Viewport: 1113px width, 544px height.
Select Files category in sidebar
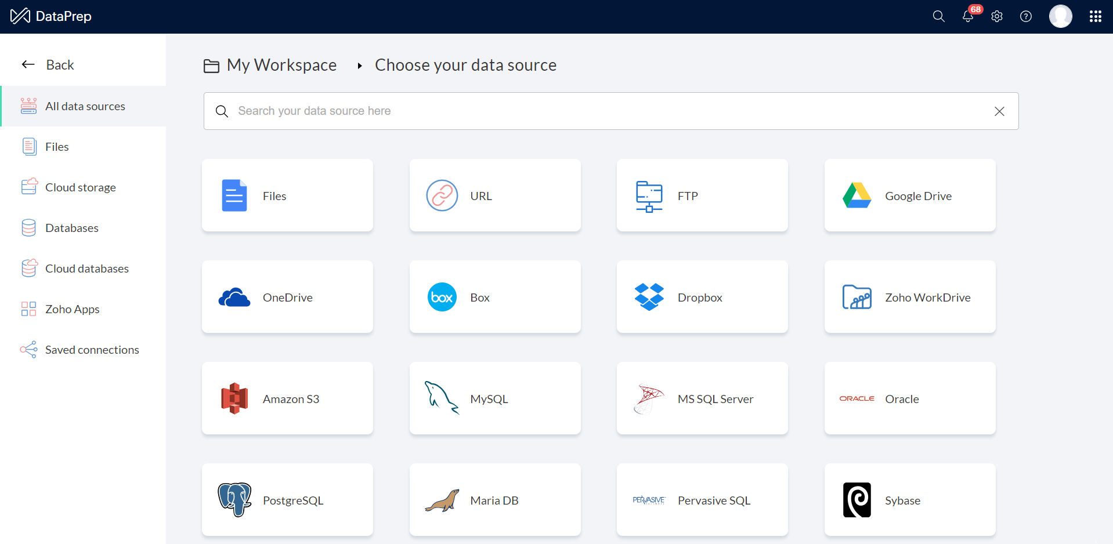pyautogui.click(x=84, y=147)
